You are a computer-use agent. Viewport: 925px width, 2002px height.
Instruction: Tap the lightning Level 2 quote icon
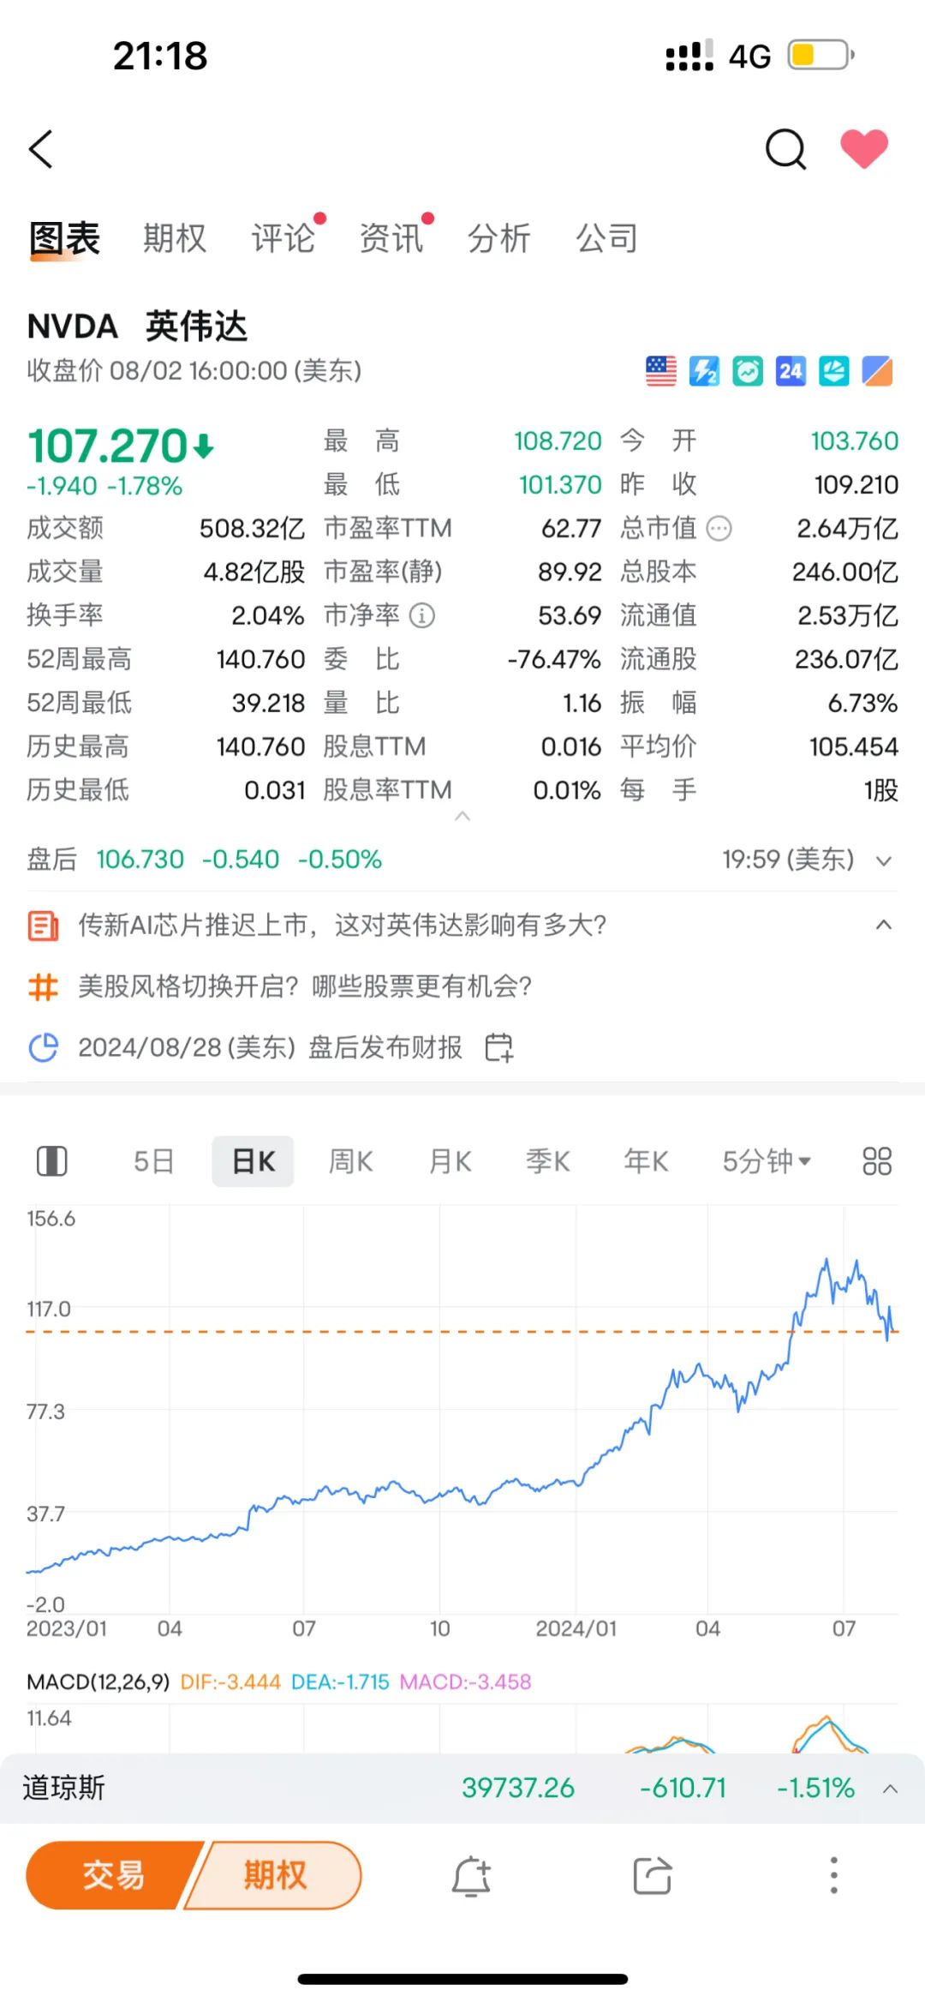704,371
